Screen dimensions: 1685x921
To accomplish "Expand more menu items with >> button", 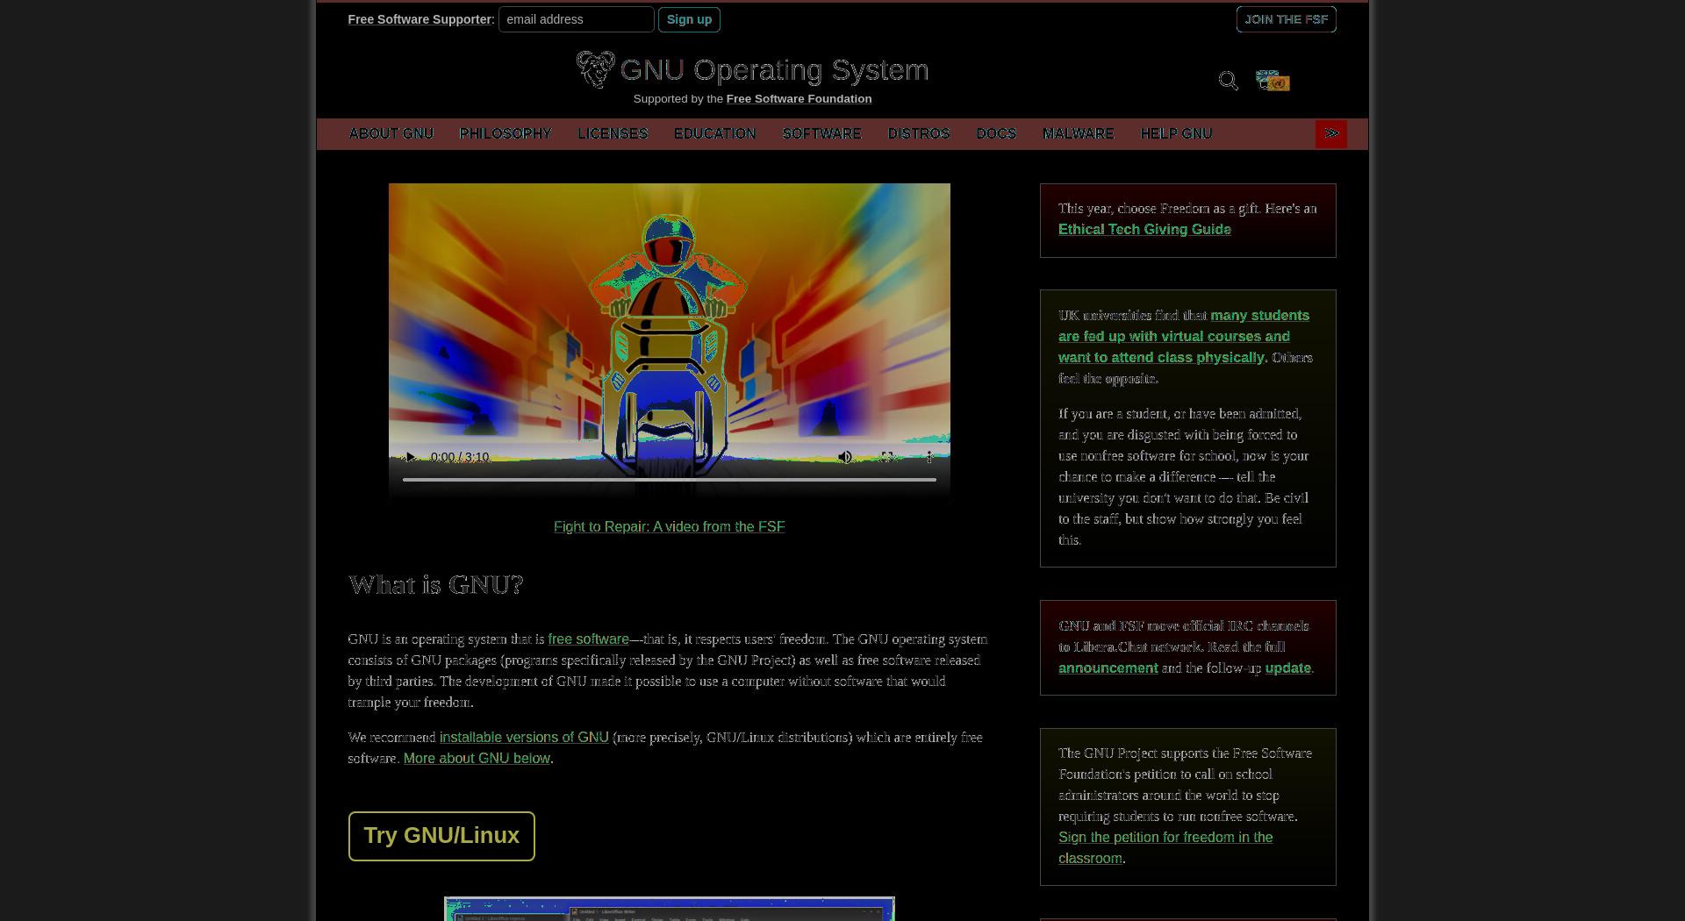I will 1330,133.
